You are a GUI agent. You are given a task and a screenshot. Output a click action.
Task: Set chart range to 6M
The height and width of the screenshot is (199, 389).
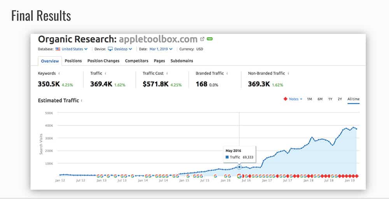(320, 99)
